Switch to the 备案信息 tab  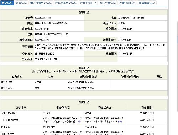coord(21,3)
